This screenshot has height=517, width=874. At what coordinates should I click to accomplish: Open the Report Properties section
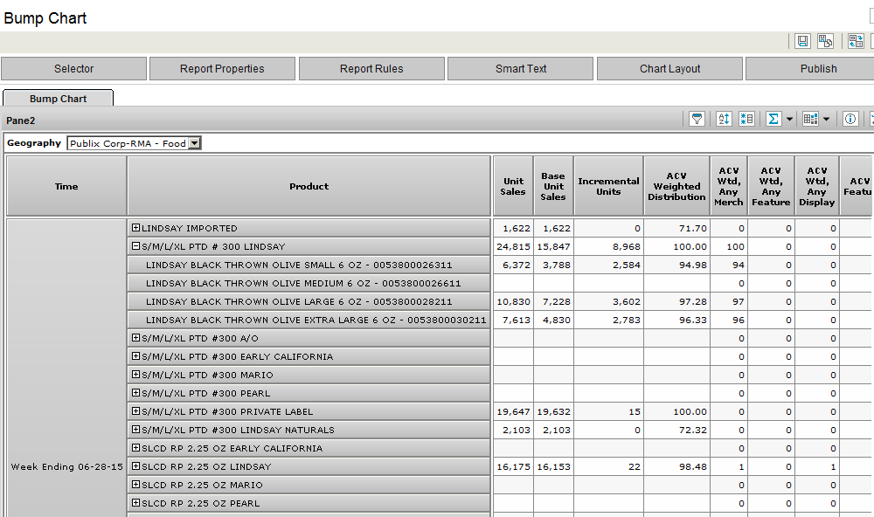[x=222, y=69]
